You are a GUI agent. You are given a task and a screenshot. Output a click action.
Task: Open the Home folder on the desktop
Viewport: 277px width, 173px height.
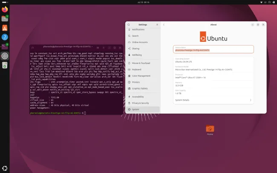[210, 130]
